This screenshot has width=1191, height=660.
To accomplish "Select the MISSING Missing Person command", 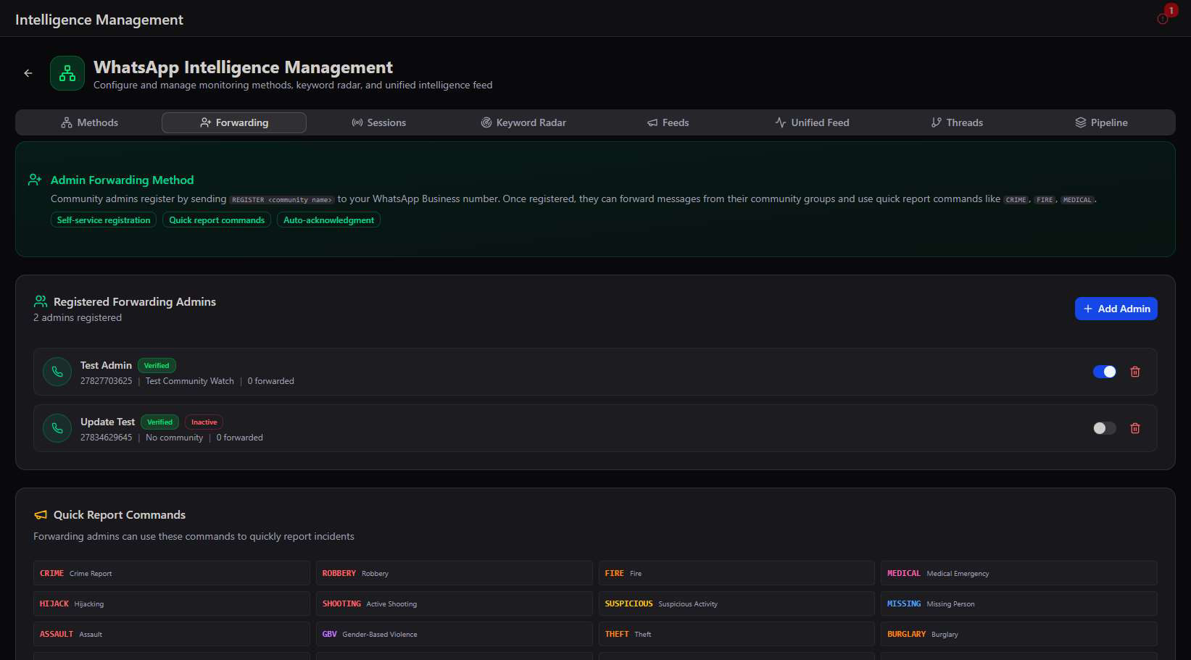I will click(1019, 603).
